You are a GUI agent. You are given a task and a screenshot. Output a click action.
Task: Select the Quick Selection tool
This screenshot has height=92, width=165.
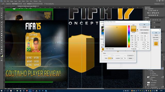tap(2, 15)
